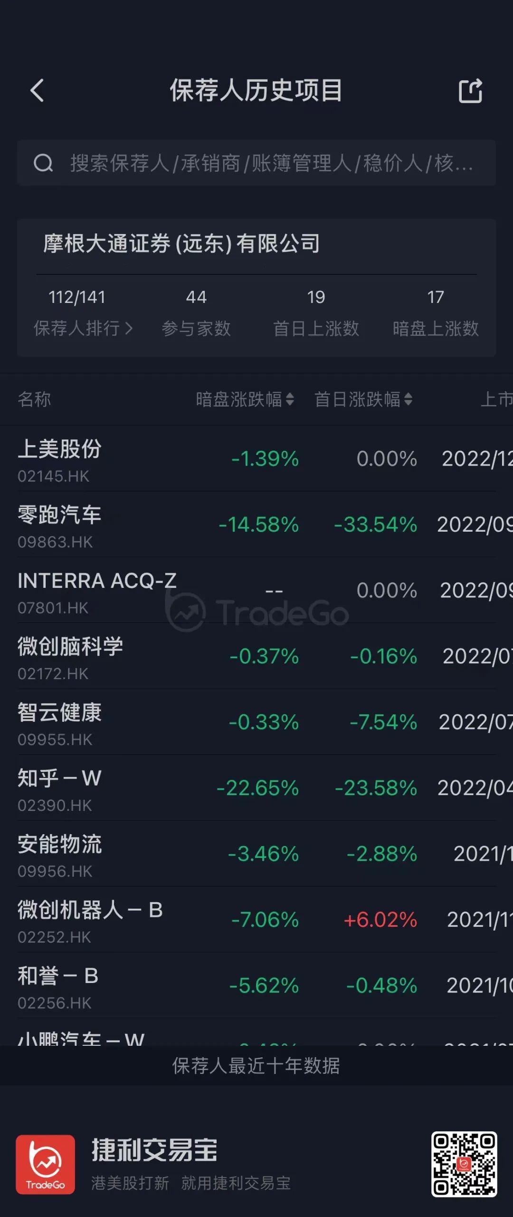513x1217 pixels.
Task: Select 和誉-B 02256.HK entry
Action: point(256,985)
